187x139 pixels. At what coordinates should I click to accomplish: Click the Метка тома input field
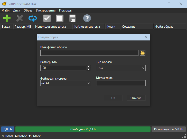click(120, 83)
